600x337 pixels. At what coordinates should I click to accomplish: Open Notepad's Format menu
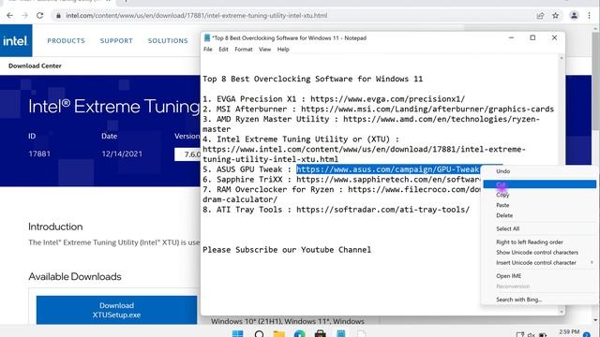point(244,50)
